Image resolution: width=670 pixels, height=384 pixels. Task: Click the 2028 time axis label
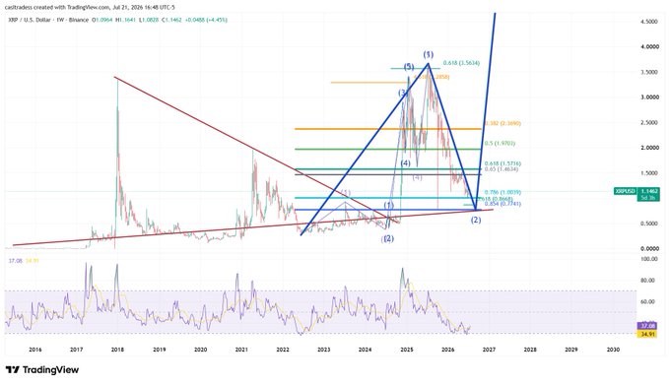[x=530, y=350]
